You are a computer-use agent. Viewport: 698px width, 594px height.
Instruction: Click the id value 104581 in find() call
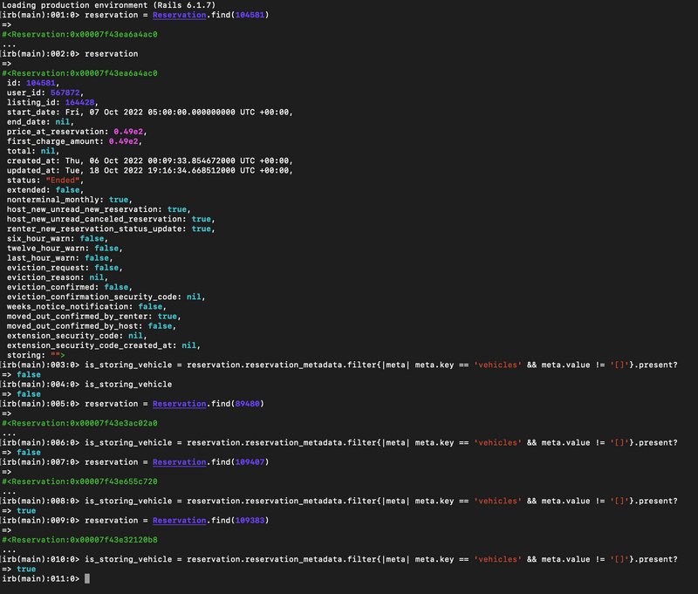coord(250,15)
